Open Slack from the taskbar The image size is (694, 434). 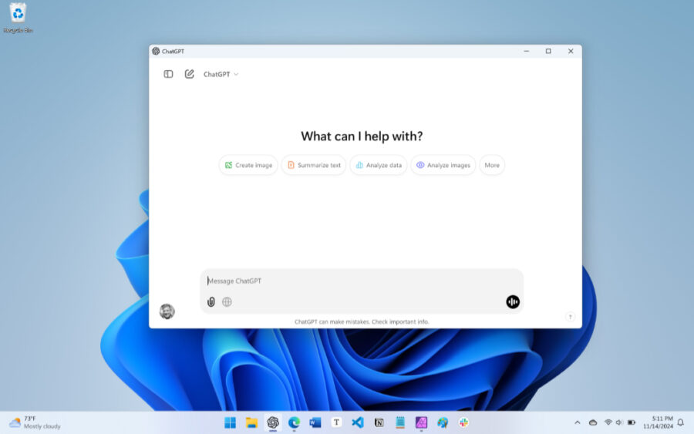[x=464, y=422]
